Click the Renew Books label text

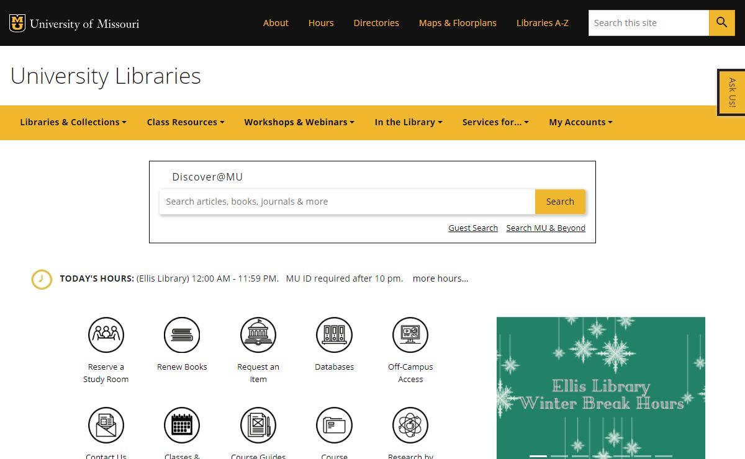click(182, 367)
